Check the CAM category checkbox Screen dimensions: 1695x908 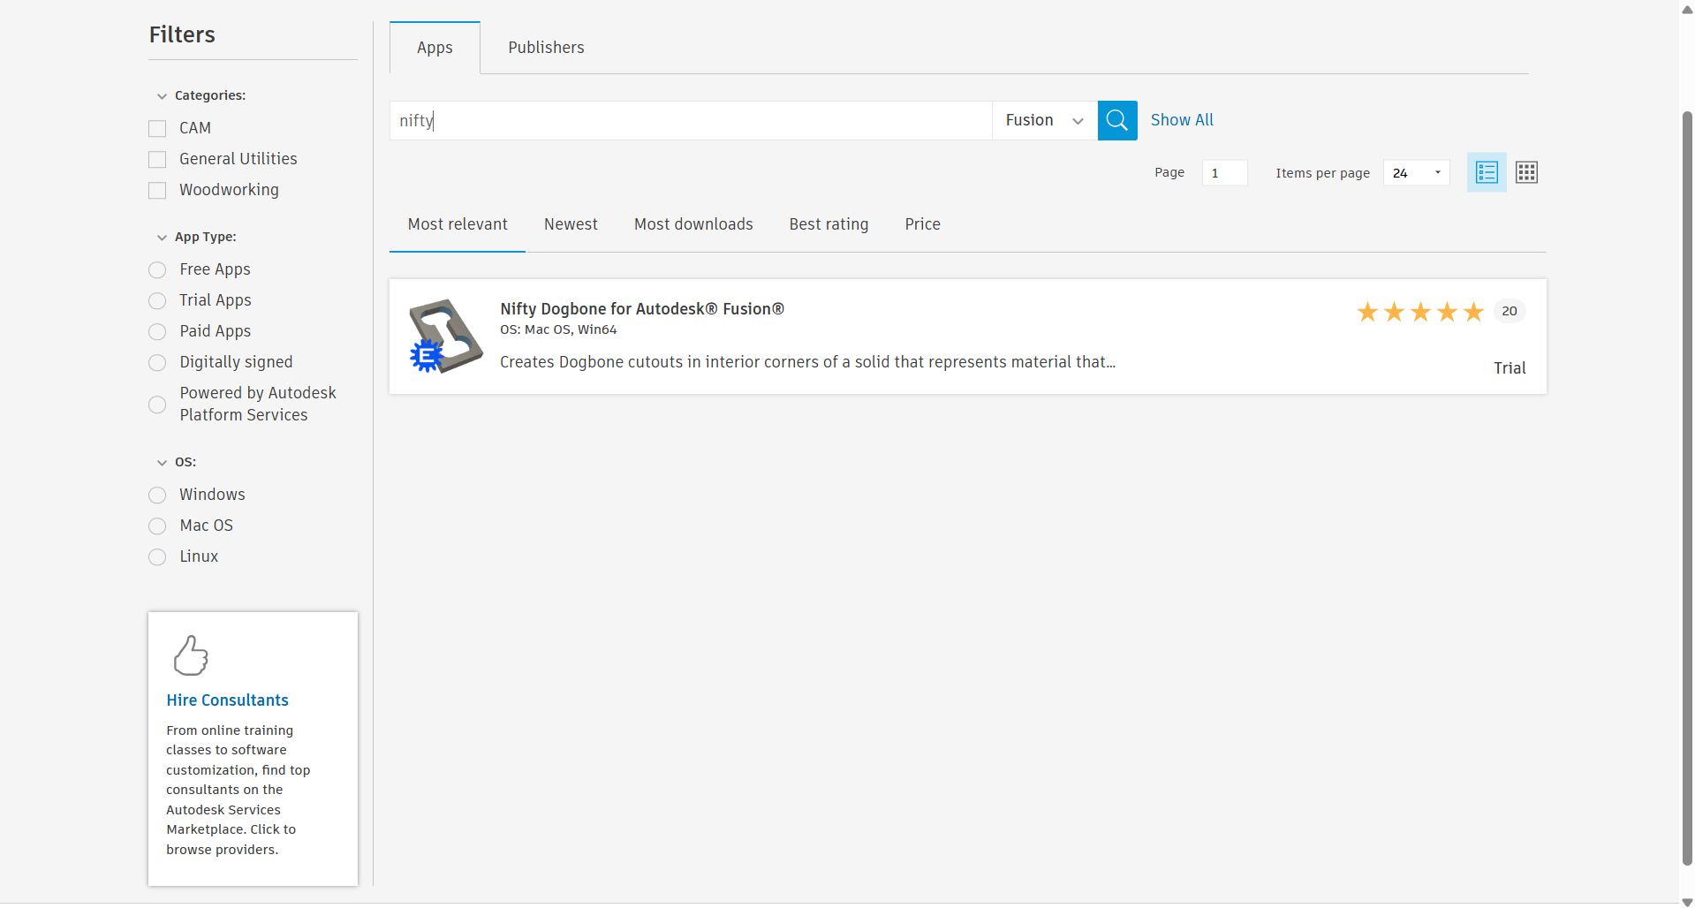pos(157,128)
